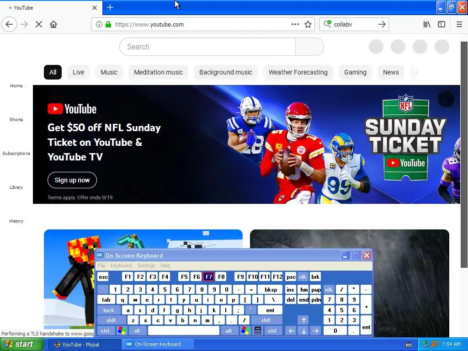Open the File menu of On-Screen Keyboard
468x351 pixels.
click(x=101, y=266)
